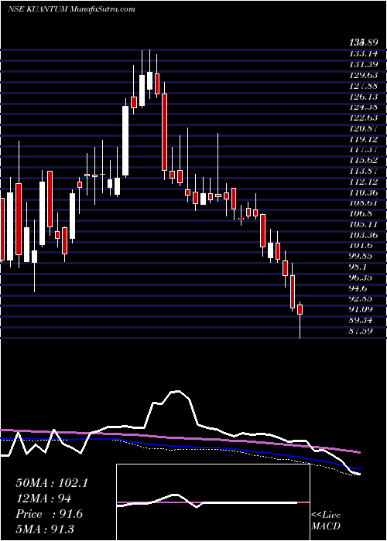Click the 119.12 price axis label
The image size is (387, 541).
coord(363,139)
